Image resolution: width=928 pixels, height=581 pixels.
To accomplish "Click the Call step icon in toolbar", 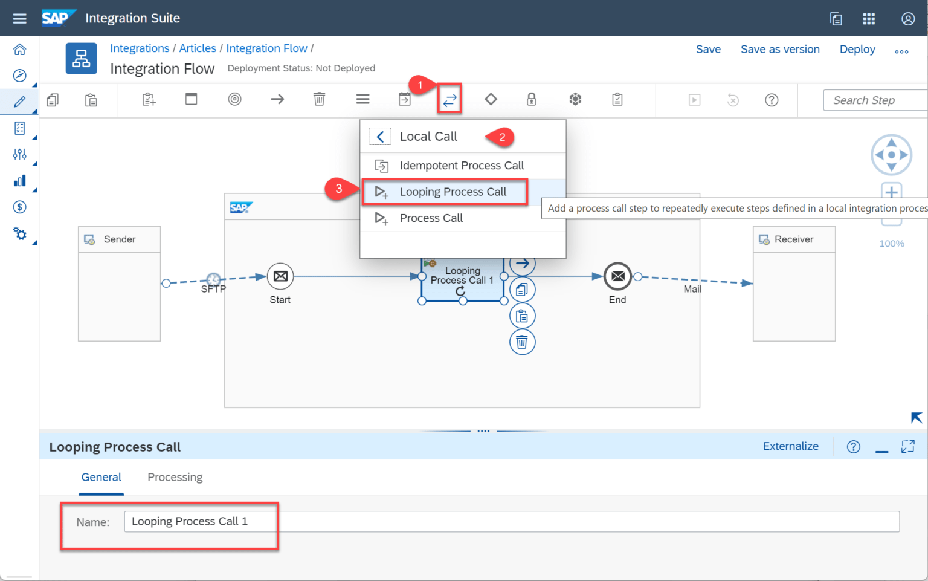I will (x=449, y=100).
